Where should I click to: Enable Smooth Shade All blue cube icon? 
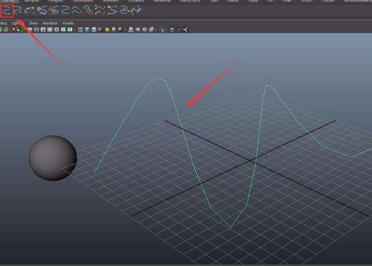tap(87, 30)
